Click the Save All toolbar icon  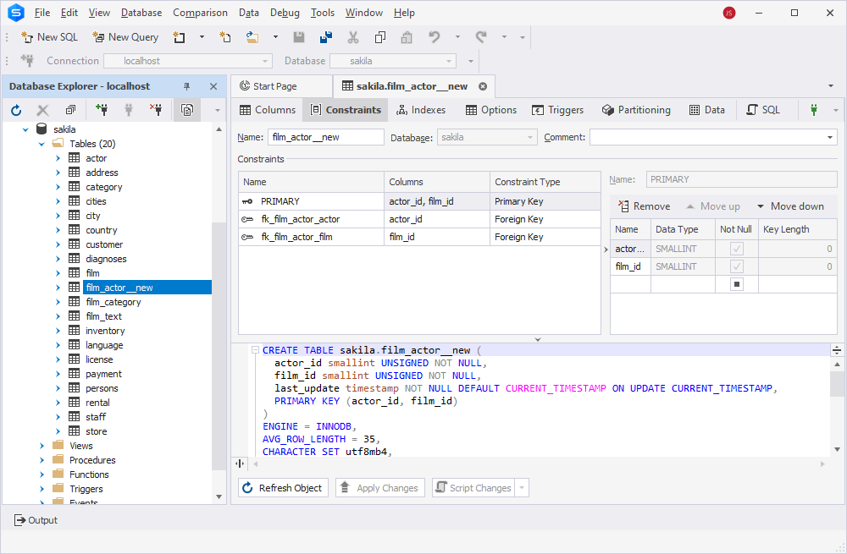click(x=326, y=37)
